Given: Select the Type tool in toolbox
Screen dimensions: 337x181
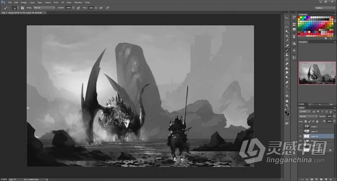Looking at the screenshot, I should click(x=287, y=87).
